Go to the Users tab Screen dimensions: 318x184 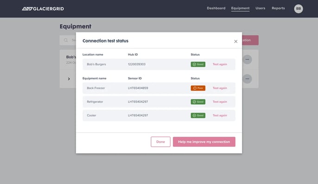pos(260,8)
